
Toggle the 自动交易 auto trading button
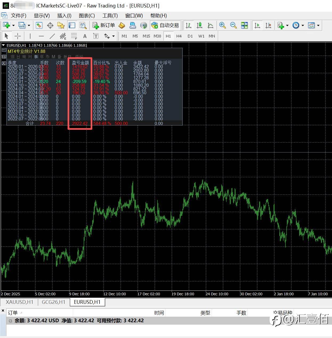click(165, 25)
